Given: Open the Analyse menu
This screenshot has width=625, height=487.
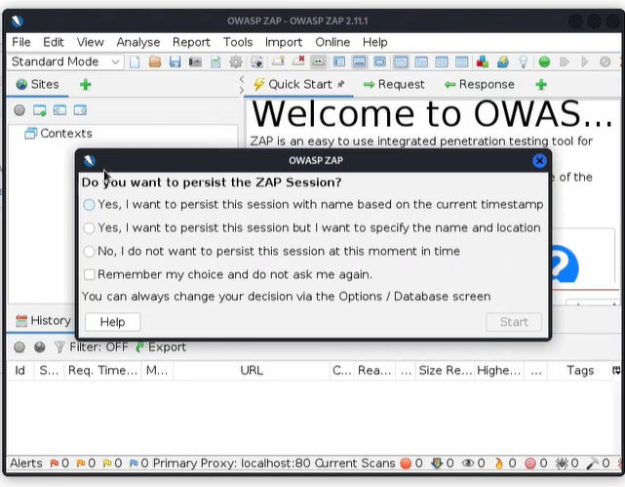Looking at the screenshot, I should click(x=137, y=42).
